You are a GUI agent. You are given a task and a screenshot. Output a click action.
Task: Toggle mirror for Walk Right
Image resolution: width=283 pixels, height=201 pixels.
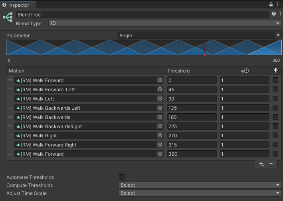[x=275, y=135]
